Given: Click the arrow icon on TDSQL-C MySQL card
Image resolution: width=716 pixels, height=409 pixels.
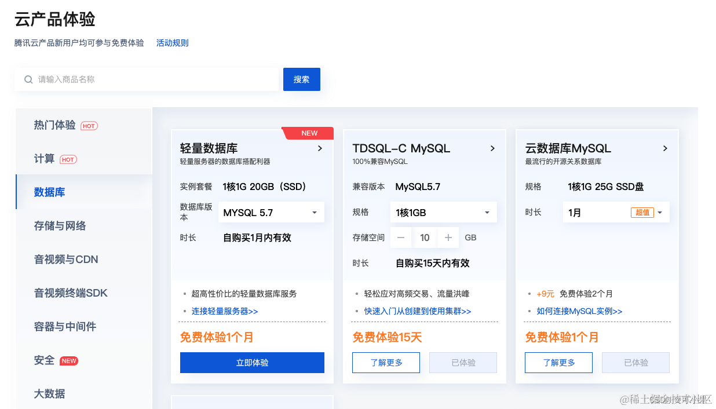Looking at the screenshot, I should coord(492,148).
